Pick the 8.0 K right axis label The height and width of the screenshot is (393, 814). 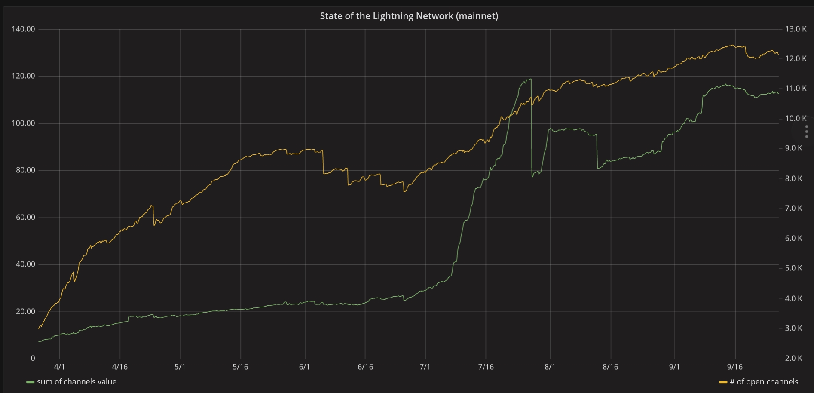pyautogui.click(x=793, y=178)
